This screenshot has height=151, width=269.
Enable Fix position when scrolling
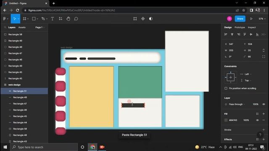pyautogui.click(x=226, y=89)
